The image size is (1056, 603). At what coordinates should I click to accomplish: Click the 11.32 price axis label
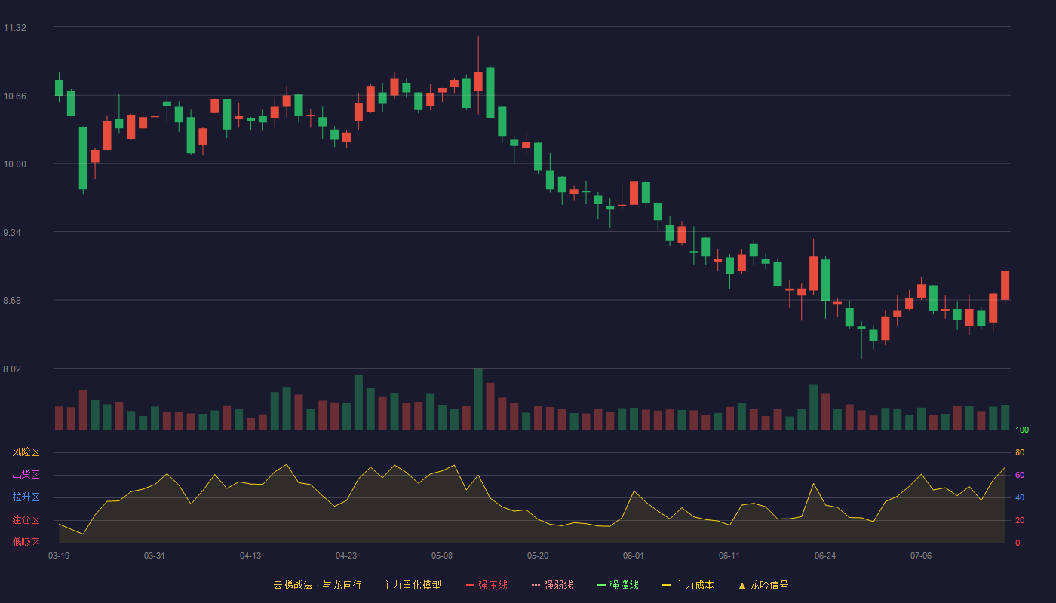coord(14,28)
